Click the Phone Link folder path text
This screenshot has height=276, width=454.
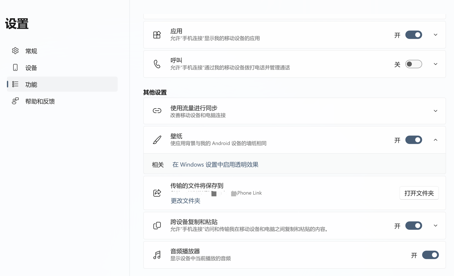(x=216, y=193)
